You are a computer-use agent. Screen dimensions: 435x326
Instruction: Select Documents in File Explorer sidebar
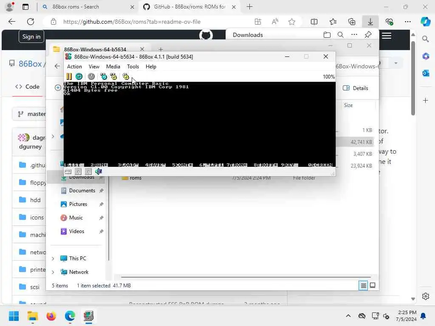click(82, 191)
